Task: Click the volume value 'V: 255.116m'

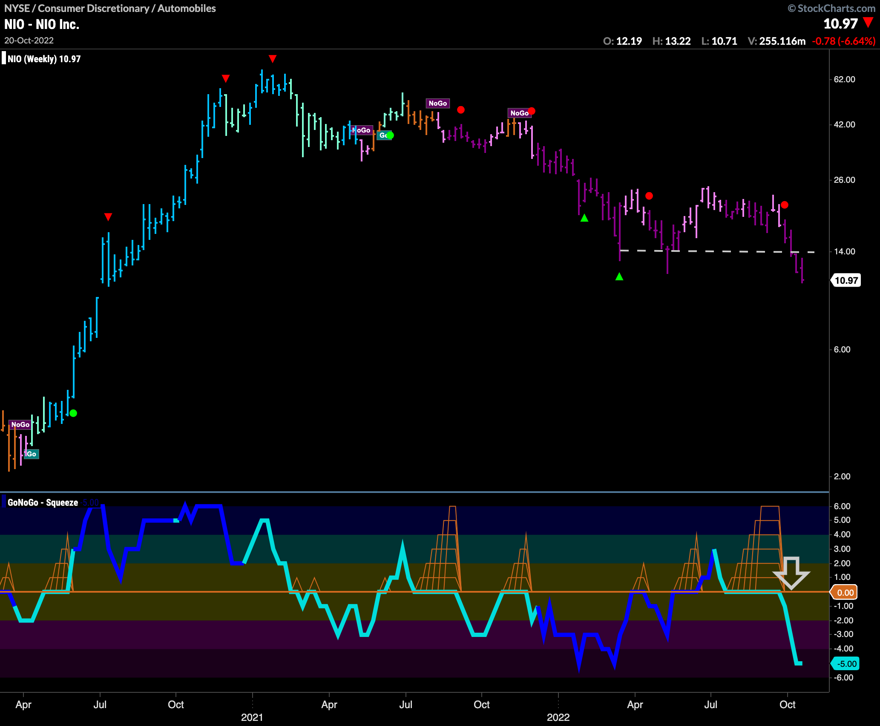Action: [x=776, y=41]
